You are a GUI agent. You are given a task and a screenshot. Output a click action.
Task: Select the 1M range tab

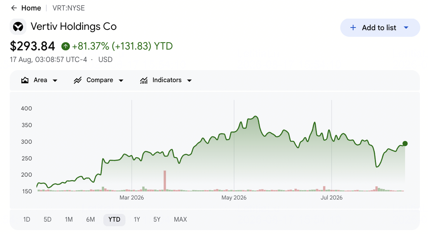(69, 220)
